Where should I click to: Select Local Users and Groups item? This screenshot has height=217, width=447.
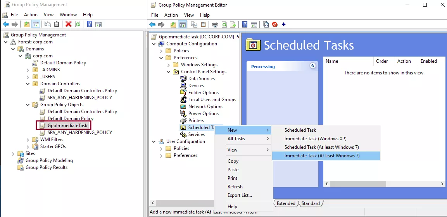(212, 100)
